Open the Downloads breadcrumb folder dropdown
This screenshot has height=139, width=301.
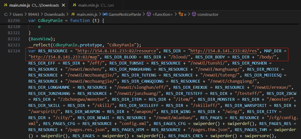(54, 15)
